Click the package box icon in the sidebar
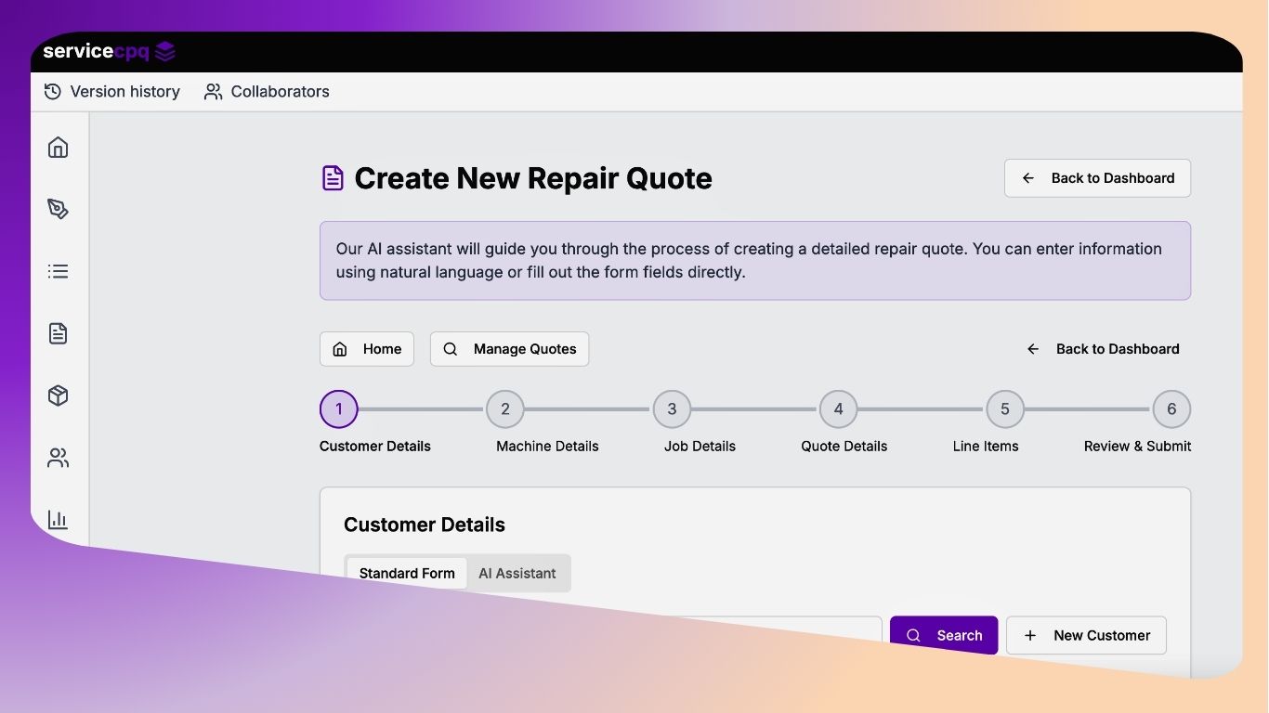 tap(59, 396)
